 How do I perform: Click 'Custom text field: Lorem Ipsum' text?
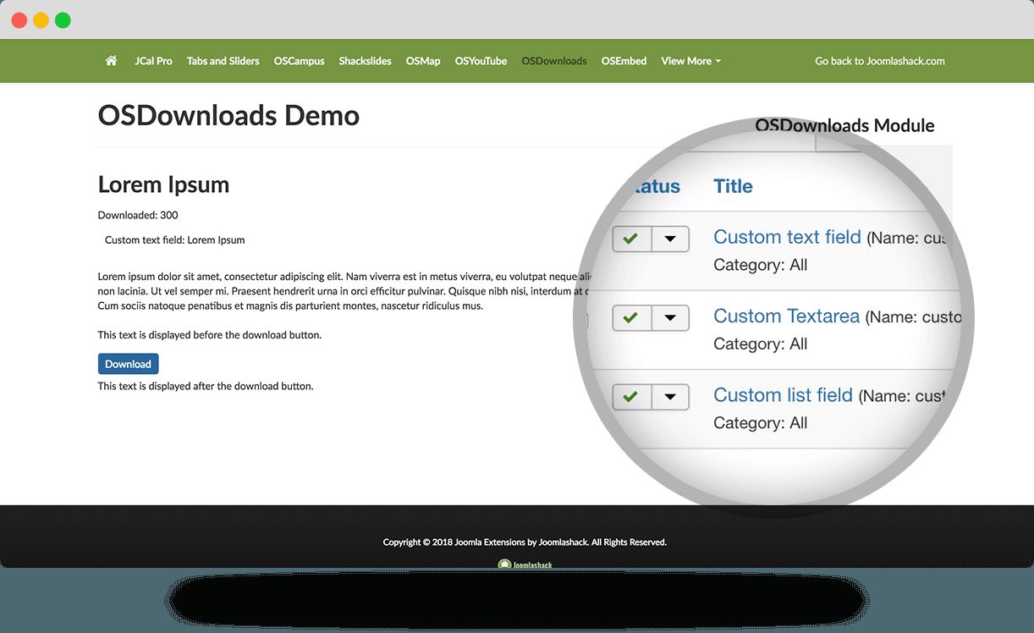(175, 239)
